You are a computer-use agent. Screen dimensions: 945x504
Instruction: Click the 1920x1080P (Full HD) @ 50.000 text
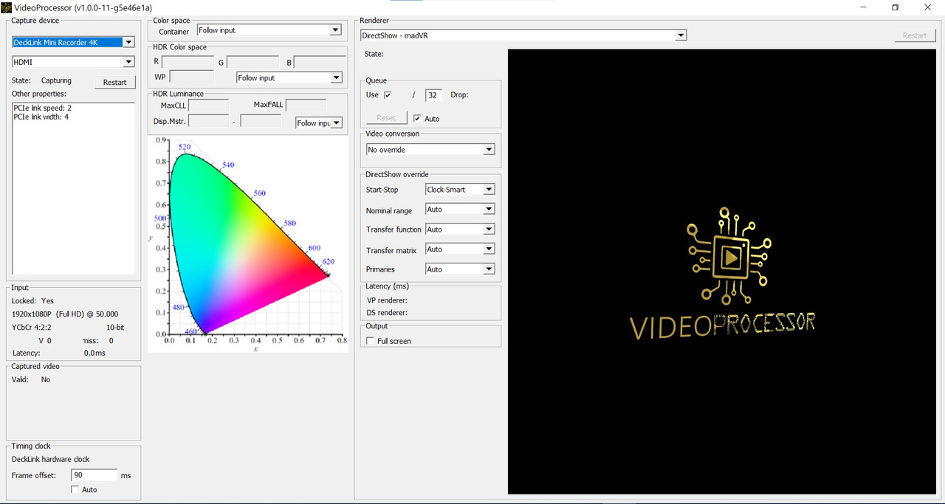65,314
